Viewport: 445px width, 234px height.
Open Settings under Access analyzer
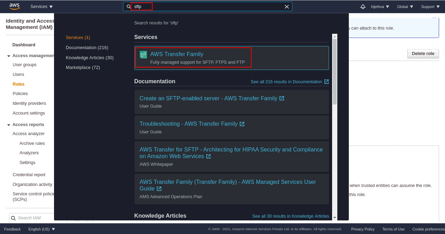click(28, 163)
